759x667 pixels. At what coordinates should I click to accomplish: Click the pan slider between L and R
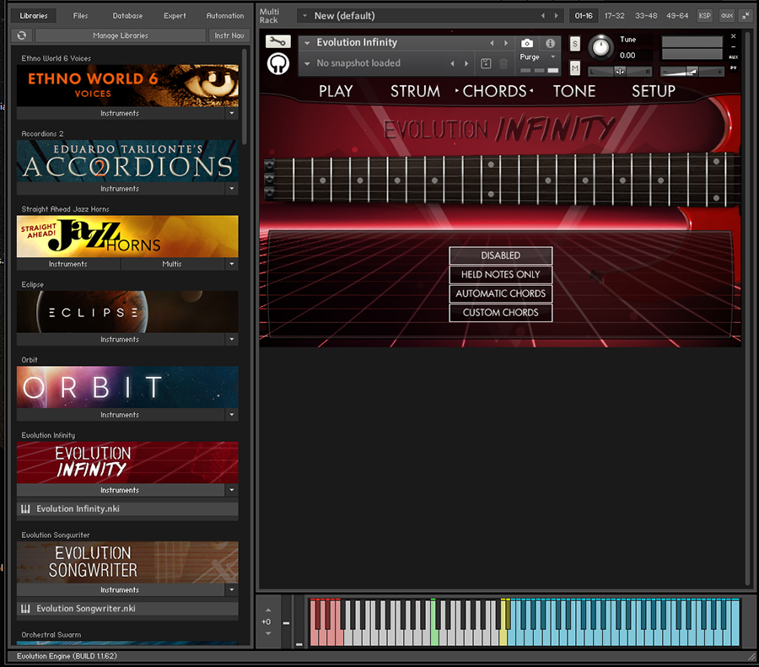620,72
